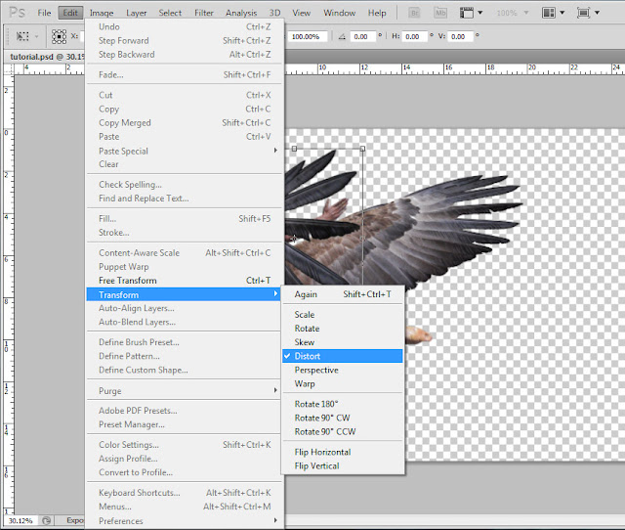Click Puppet Warp entry
625x530 pixels.
[x=184, y=267]
